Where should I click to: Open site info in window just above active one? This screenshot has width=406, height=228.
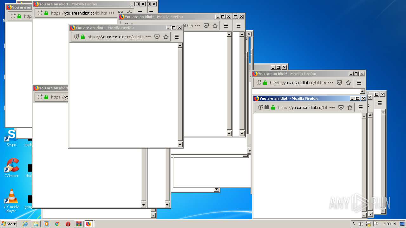pos(259,83)
